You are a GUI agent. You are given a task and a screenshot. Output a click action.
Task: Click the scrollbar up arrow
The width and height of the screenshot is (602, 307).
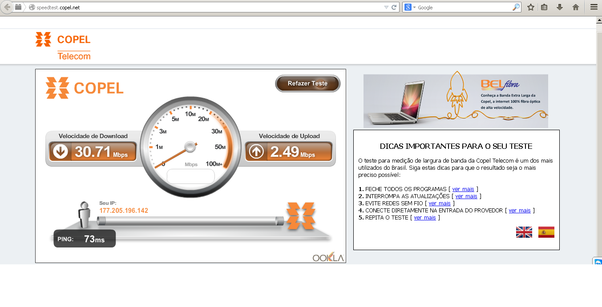pos(599,21)
